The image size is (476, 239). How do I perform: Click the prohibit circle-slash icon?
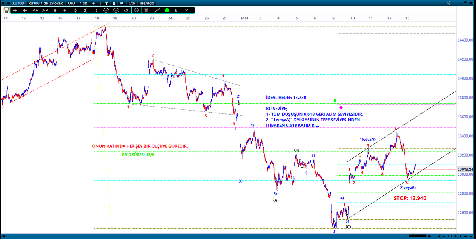[x=136, y=10]
